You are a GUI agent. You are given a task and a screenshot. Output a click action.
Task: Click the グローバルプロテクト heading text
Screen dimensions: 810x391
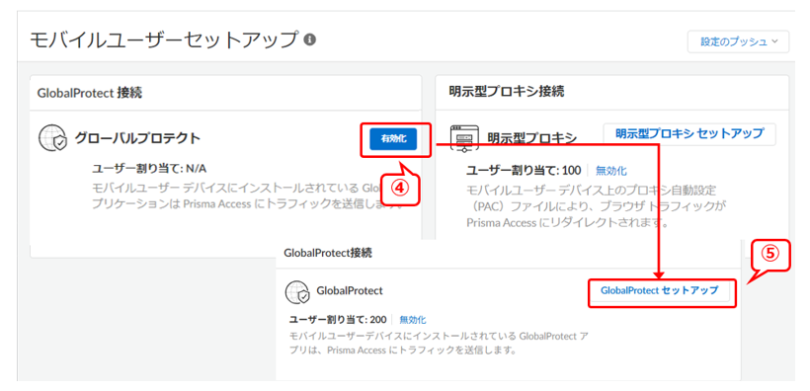coord(138,138)
